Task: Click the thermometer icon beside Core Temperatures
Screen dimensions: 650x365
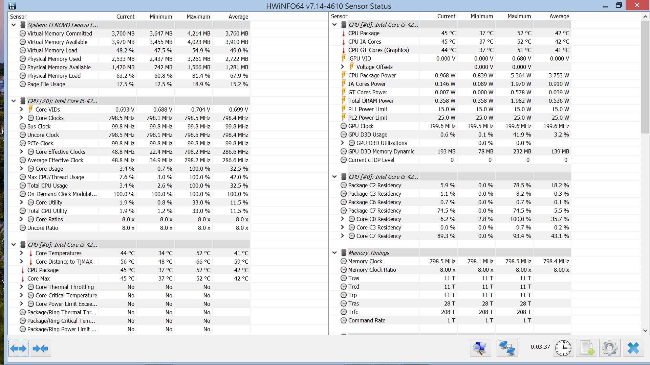Action: click(x=31, y=253)
